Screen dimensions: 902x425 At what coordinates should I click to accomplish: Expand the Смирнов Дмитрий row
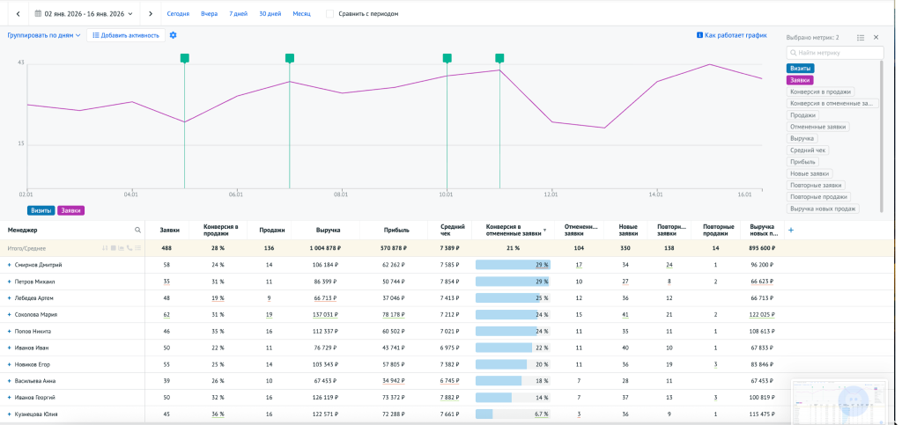tap(9, 264)
